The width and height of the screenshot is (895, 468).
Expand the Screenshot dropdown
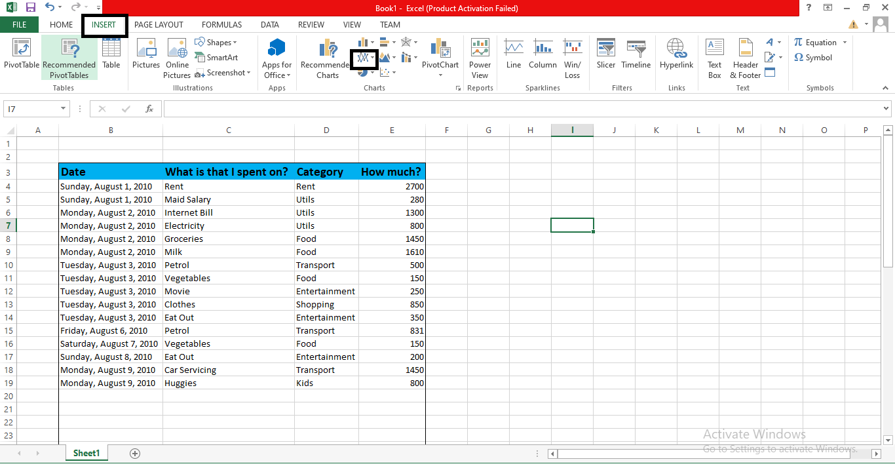pos(223,73)
